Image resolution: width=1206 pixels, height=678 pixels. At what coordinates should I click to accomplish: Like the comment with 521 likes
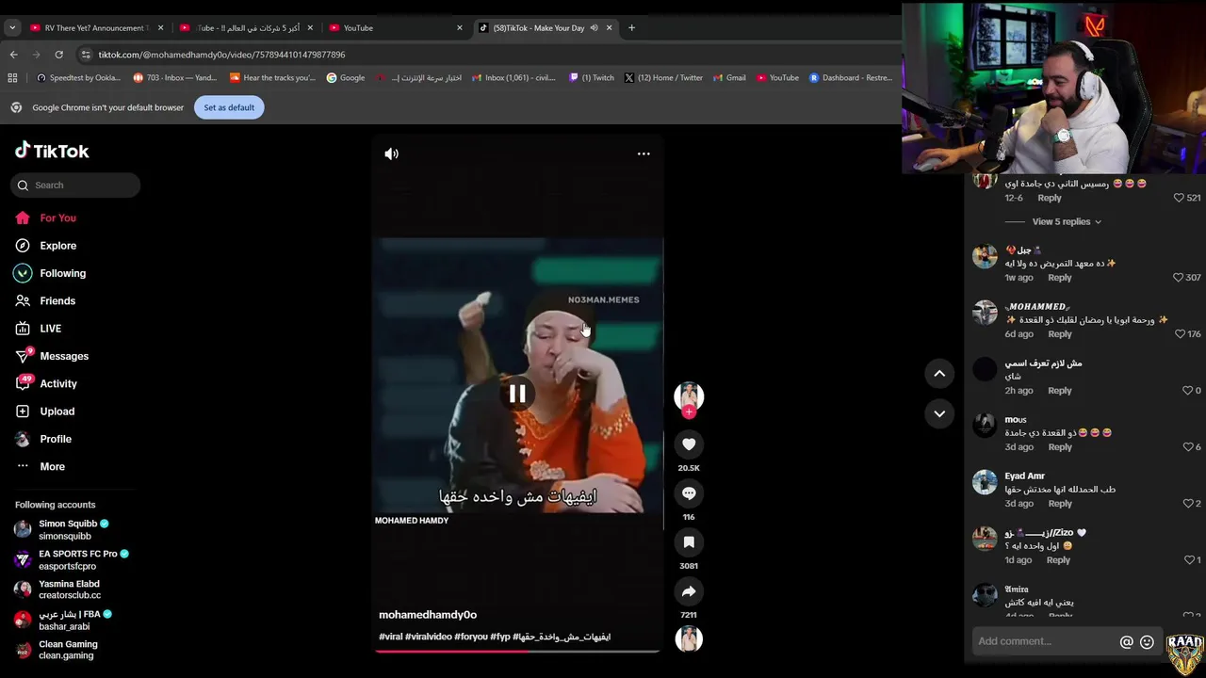tap(1179, 199)
